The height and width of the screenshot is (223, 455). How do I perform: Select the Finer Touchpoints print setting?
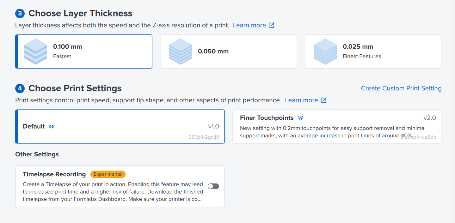coord(337,126)
